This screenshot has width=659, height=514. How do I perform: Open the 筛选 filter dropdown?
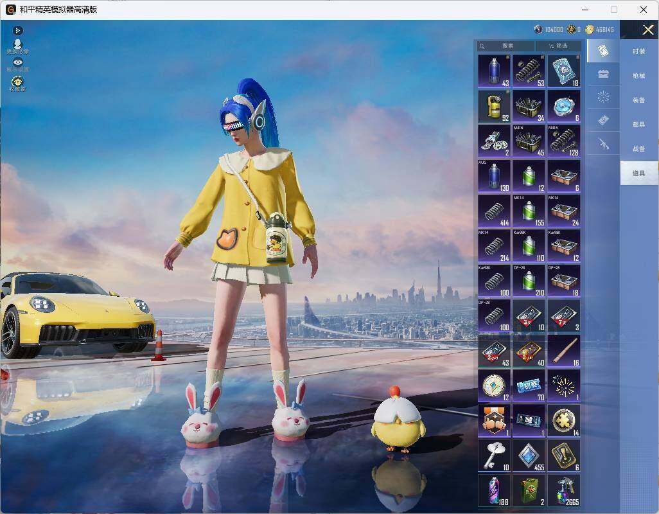pos(559,46)
